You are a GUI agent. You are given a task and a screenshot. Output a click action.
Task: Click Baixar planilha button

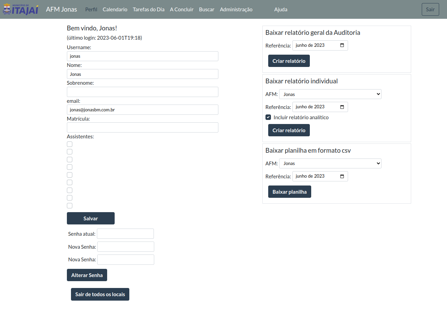point(290,192)
